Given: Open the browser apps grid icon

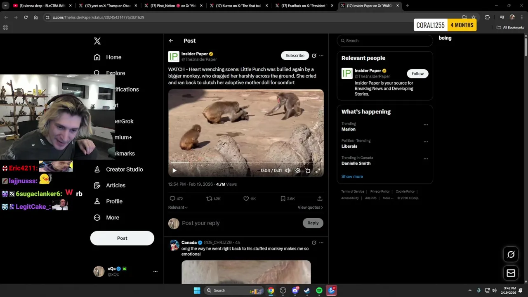Looking at the screenshot, I should (x=5, y=28).
